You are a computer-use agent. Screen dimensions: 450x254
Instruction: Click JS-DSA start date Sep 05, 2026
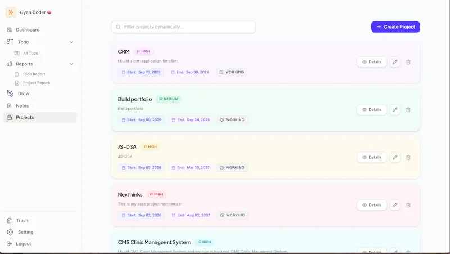pos(142,167)
